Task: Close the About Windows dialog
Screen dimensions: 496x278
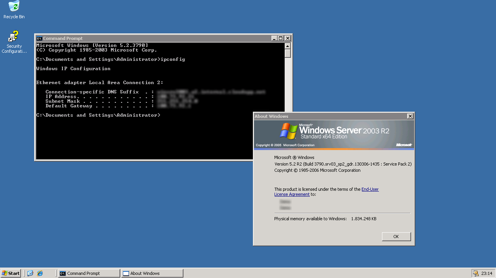Action: 410,116
